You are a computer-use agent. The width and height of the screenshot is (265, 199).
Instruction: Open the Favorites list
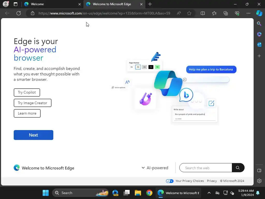[214, 13]
